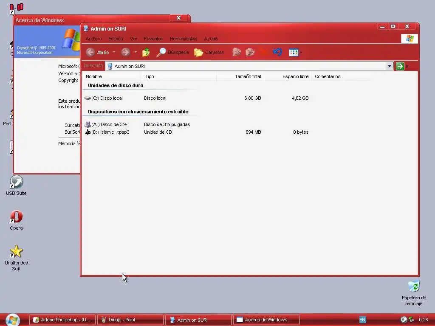Close the Acerca de Windows dialog
The width and height of the screenshot is (435, 326).
pos(179,18)
